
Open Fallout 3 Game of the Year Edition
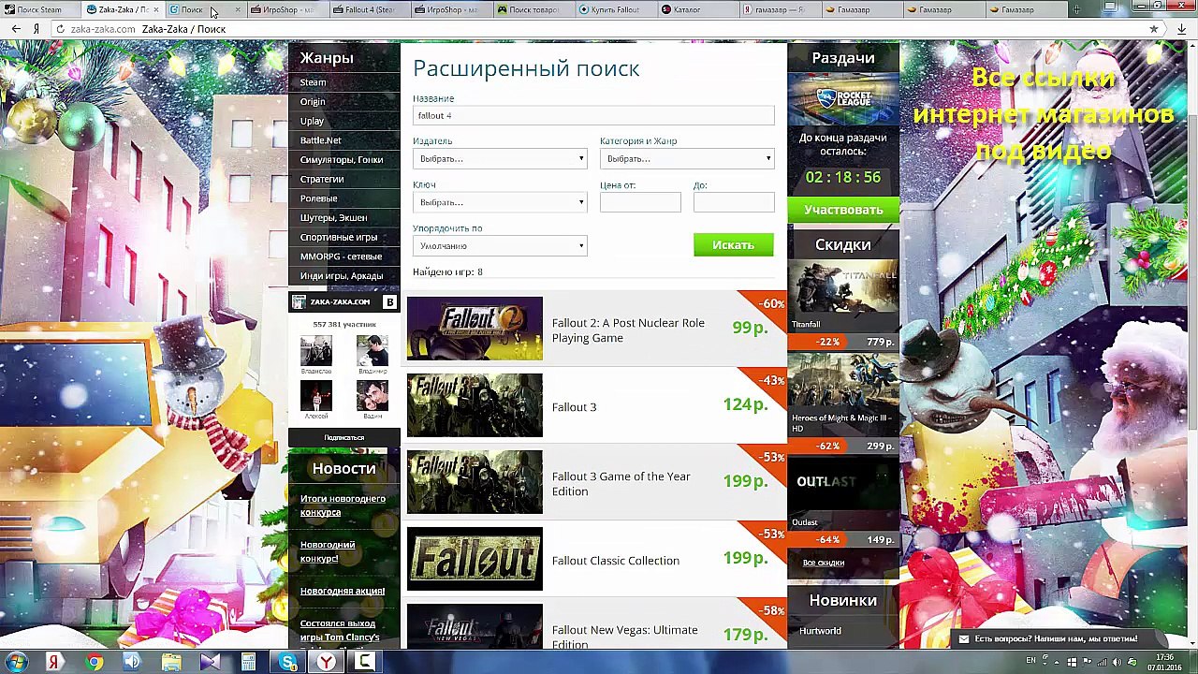(x=621, y=484)
